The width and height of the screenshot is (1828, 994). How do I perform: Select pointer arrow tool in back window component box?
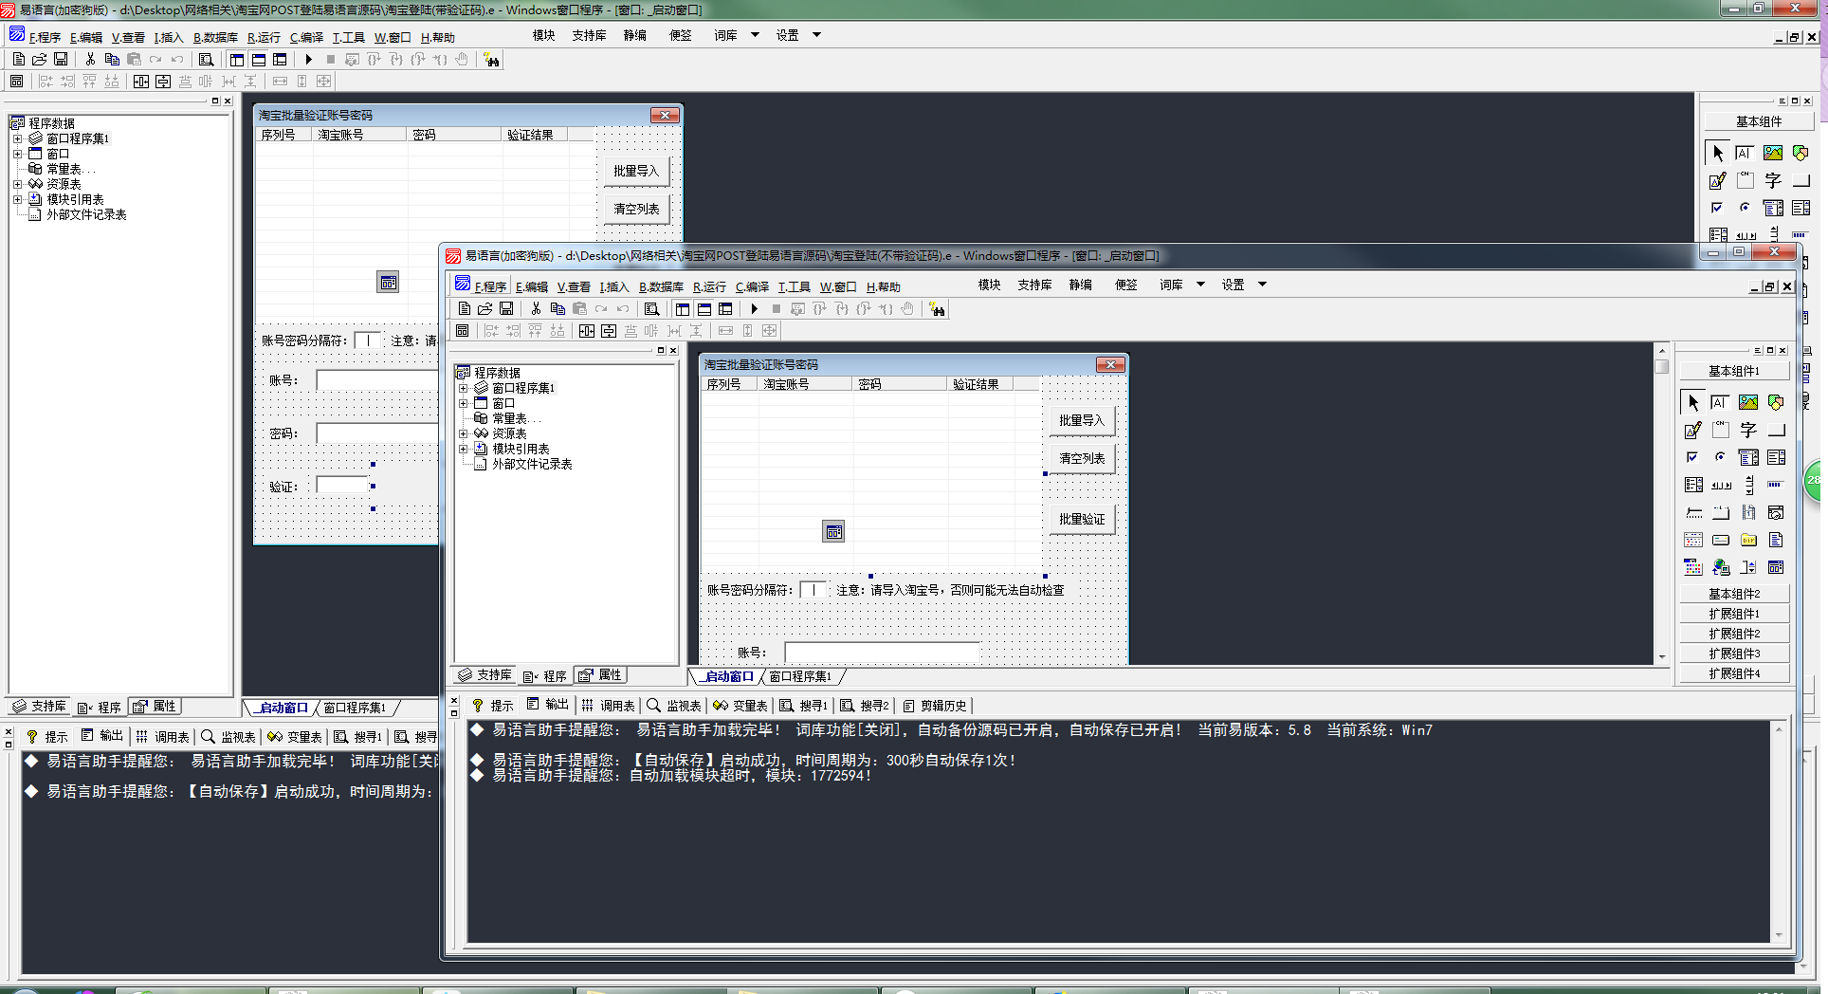point(1718,154)
